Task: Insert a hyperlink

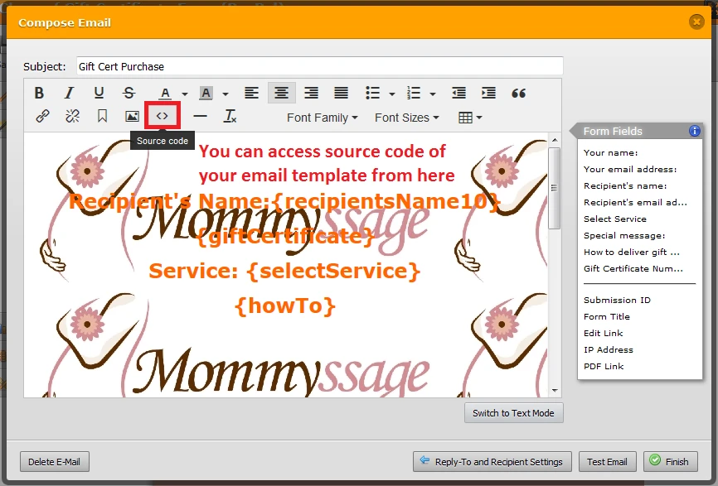Action: 41,117
